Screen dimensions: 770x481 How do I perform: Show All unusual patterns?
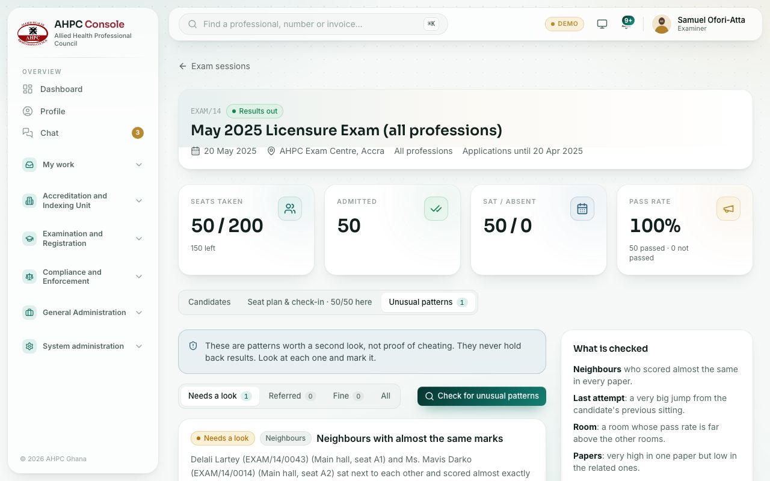[x=386, y=396]
